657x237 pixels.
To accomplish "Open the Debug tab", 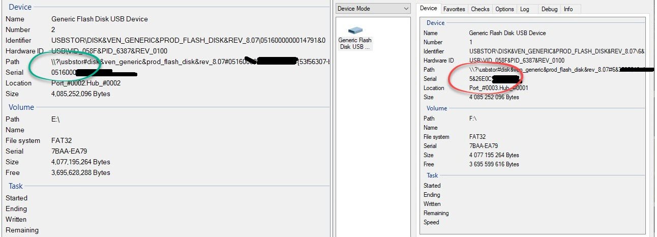I will pyautogui.click(x=549, y=9).
